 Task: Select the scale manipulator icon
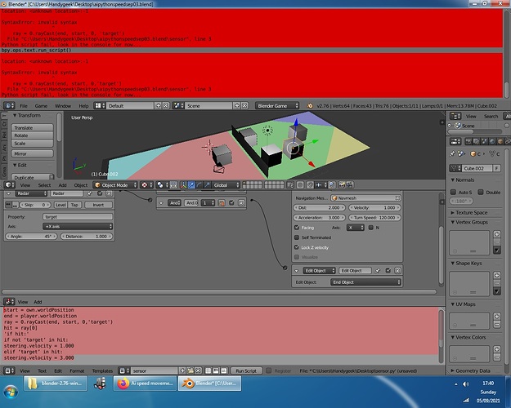point(207,185)
